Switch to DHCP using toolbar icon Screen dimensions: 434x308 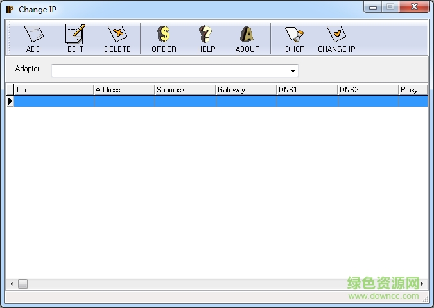(x=295, y=38)
